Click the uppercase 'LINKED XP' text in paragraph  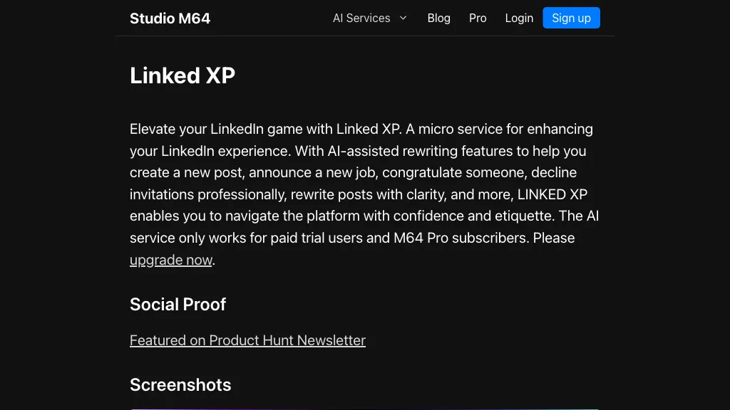[x=552, y=194]
